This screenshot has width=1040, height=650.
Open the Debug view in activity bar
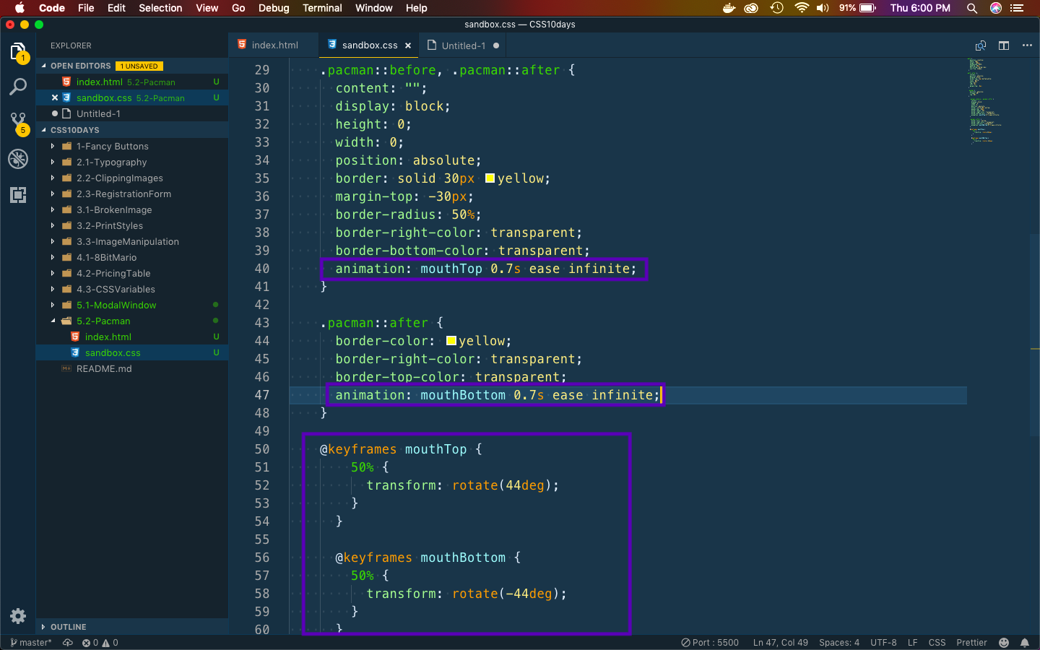(x=18, y=158)
